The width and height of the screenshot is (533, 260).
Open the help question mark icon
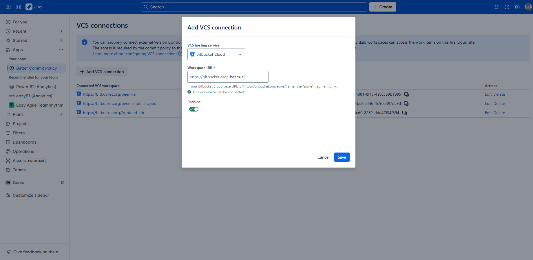(507, 7)
